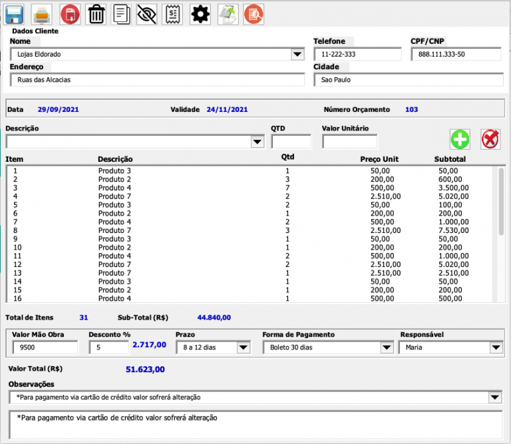The image size is (511, 444).
Task: Click the item list vertical scrollbar
Action: click(x=501, y=234)
